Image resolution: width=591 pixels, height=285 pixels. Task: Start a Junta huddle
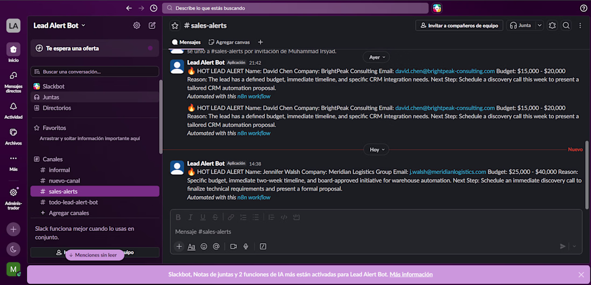[x=521, y=26]
